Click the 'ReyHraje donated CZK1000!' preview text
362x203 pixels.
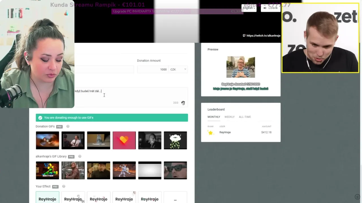241,84
